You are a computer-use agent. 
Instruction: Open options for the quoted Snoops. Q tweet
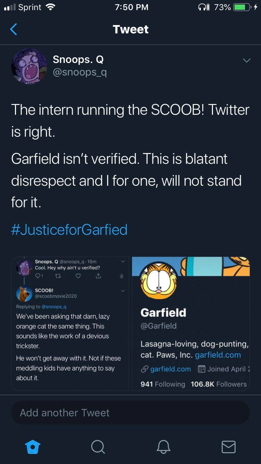[x=122, y=261]
